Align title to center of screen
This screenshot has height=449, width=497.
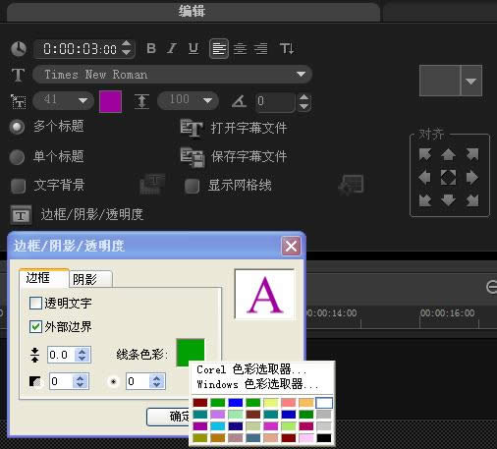[x=448, y=177]
